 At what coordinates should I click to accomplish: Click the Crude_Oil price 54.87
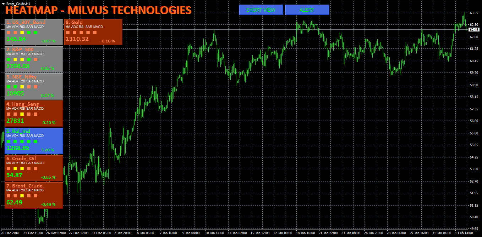15,175
